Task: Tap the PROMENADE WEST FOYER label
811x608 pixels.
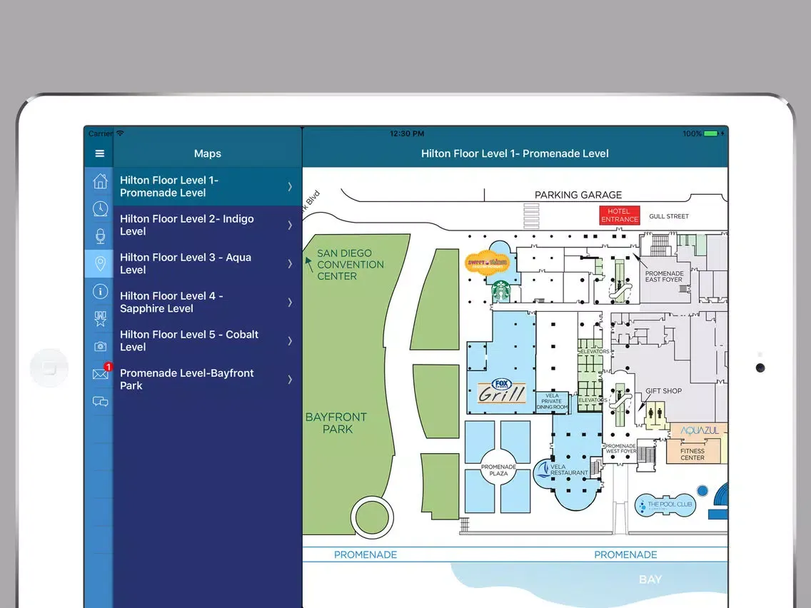Action: tap(620, 449)
